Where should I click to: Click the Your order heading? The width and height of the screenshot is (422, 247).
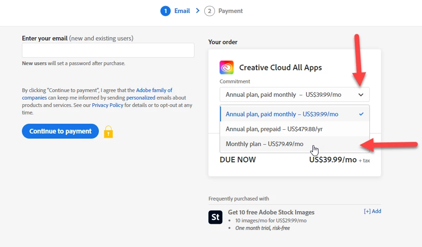223,42
